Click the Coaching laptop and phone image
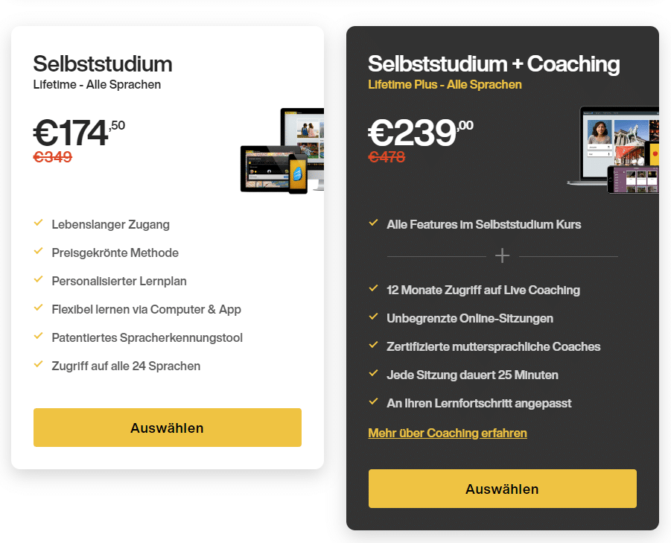 pos(613,150)
